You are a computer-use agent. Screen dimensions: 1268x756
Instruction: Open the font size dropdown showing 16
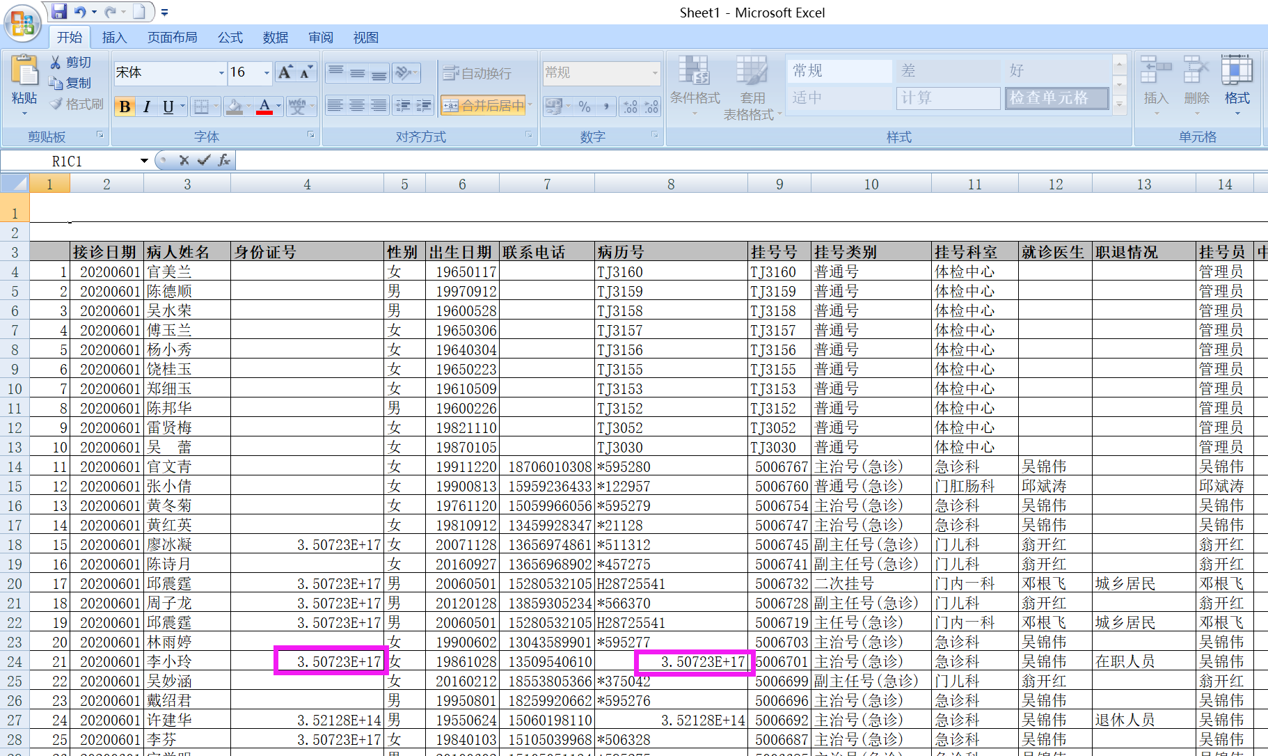pyautogui.click(x=267, y=72)
